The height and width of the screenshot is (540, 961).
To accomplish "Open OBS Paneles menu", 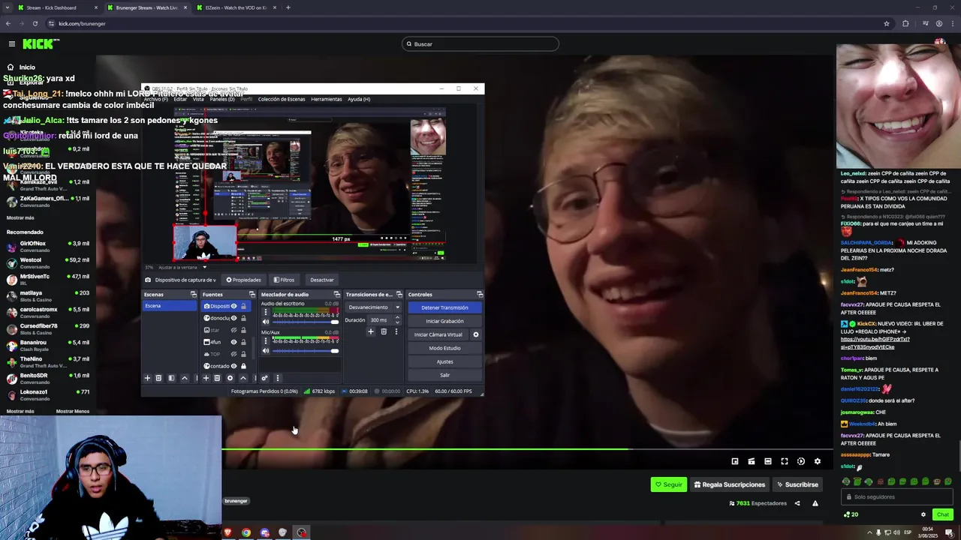I will pyautogui.click(x=222, y=99).
